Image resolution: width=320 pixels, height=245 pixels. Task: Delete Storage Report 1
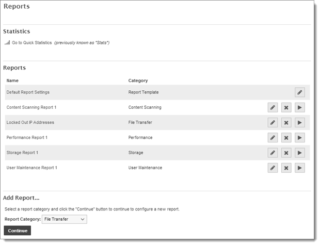[x=286, y=153]
